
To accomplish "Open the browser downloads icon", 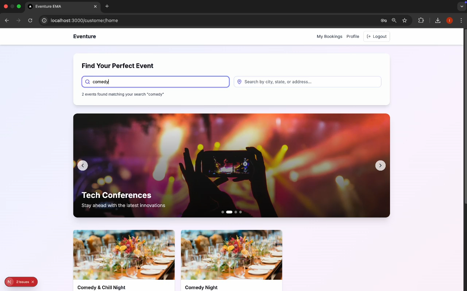I will [x=438, y=20].
